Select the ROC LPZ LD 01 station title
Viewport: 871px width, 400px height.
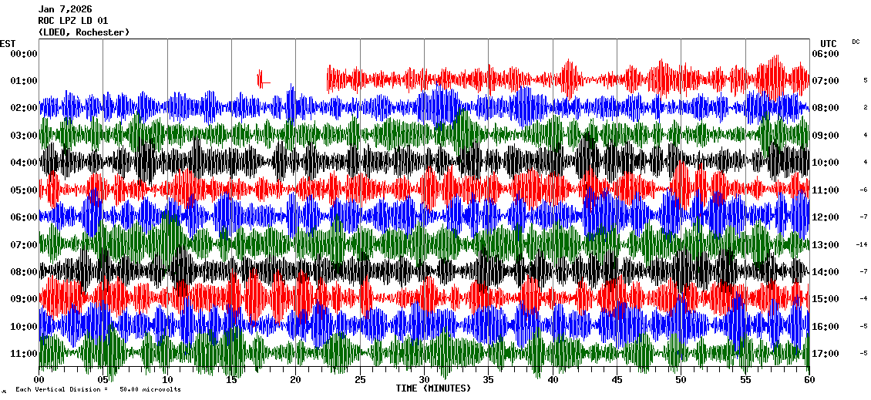click(73, 21)
